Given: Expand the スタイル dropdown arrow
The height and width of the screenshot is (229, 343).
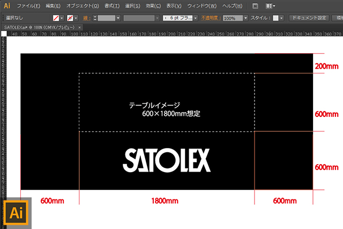Looking at the screenshot, I should [281, 18].
